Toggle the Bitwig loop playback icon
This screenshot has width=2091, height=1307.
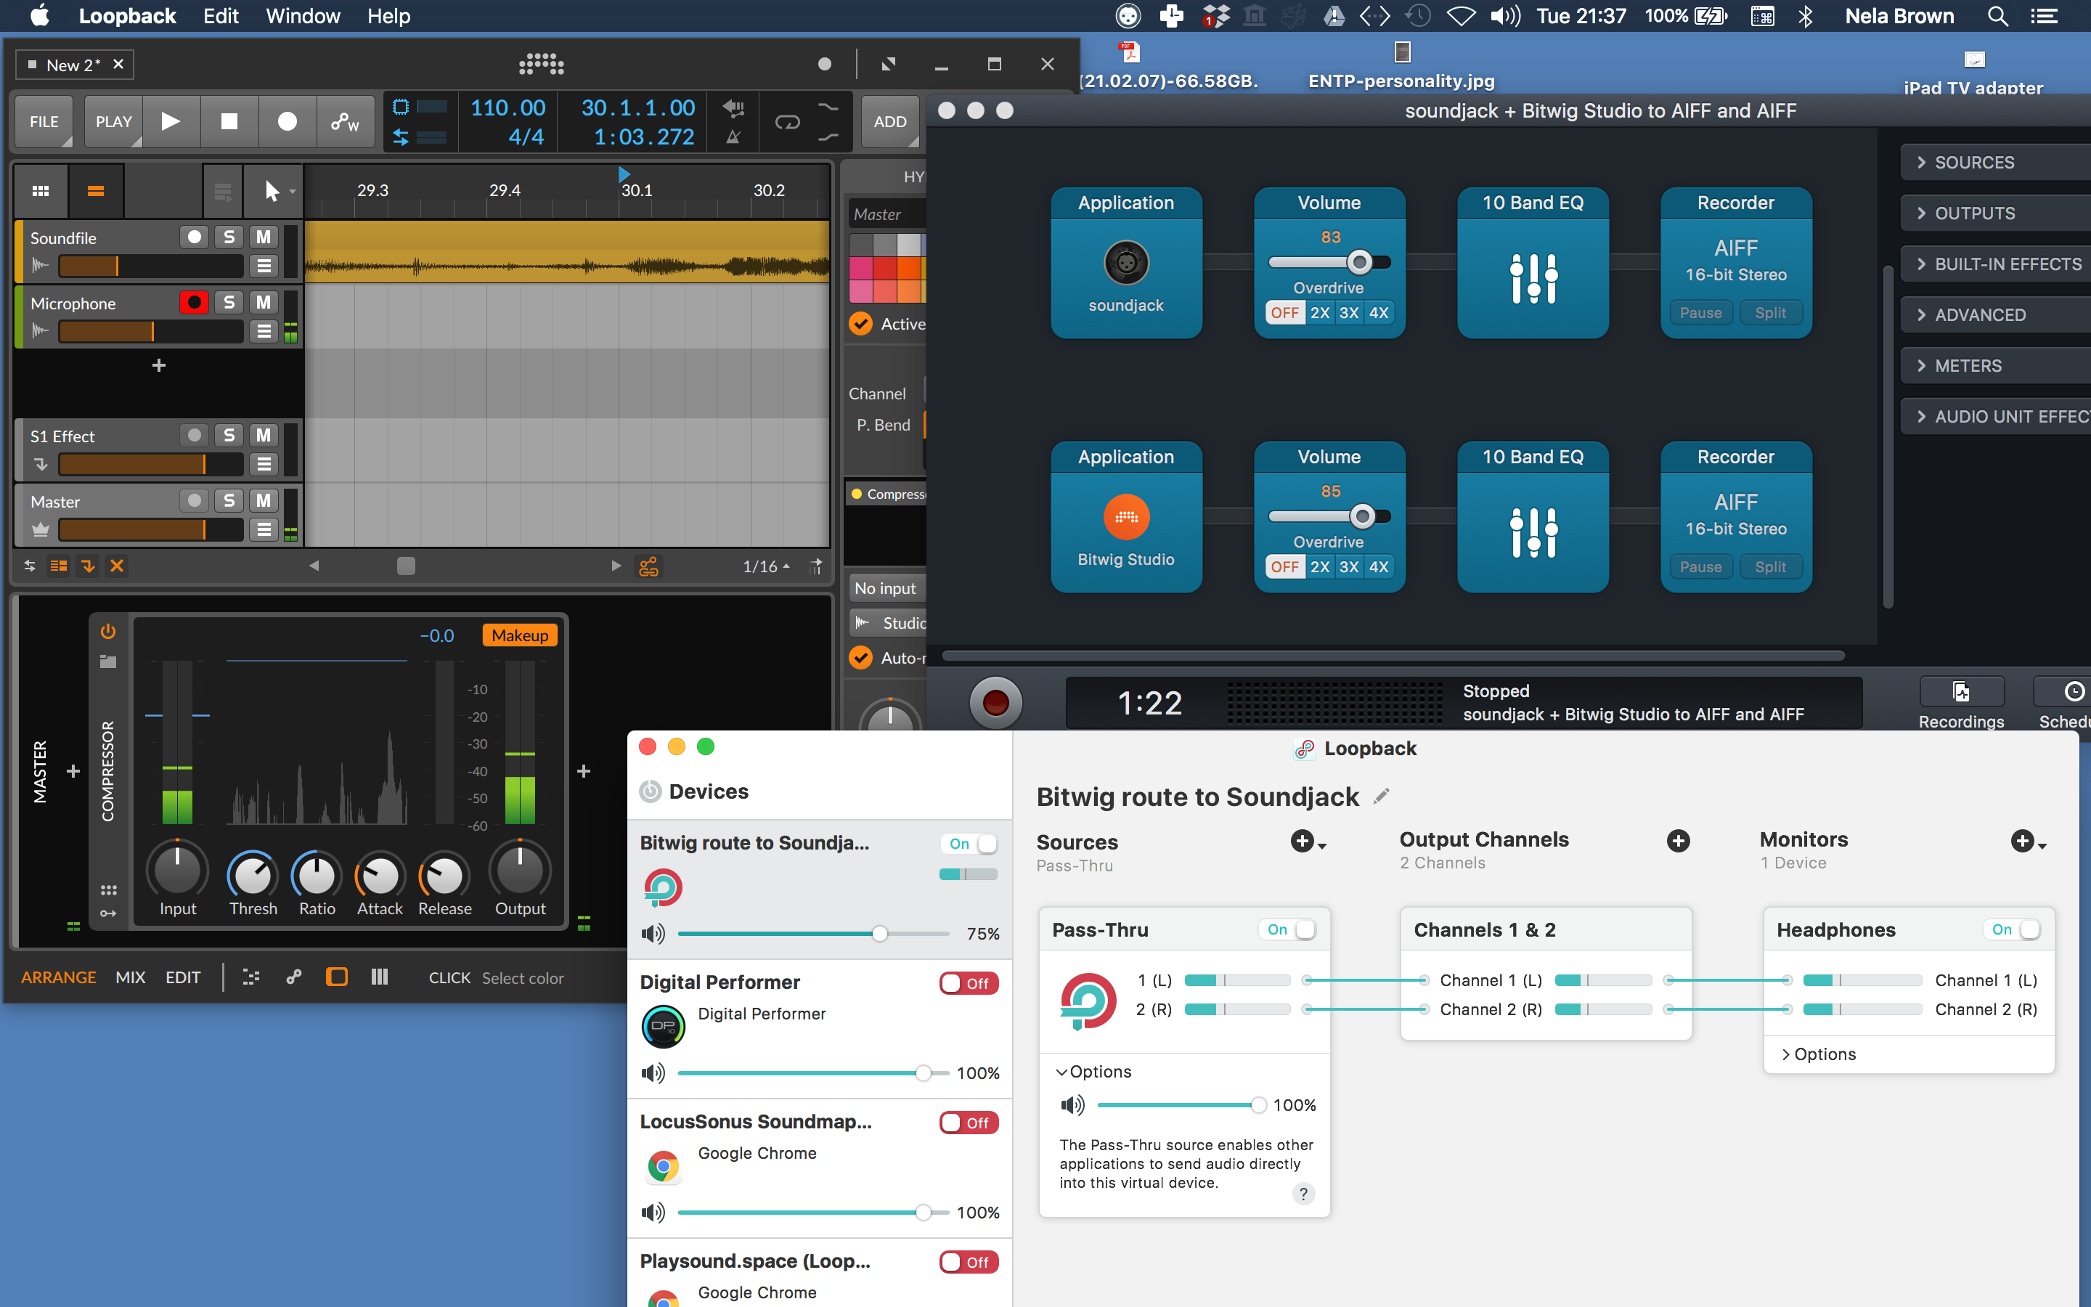click(x=787, y=122)
